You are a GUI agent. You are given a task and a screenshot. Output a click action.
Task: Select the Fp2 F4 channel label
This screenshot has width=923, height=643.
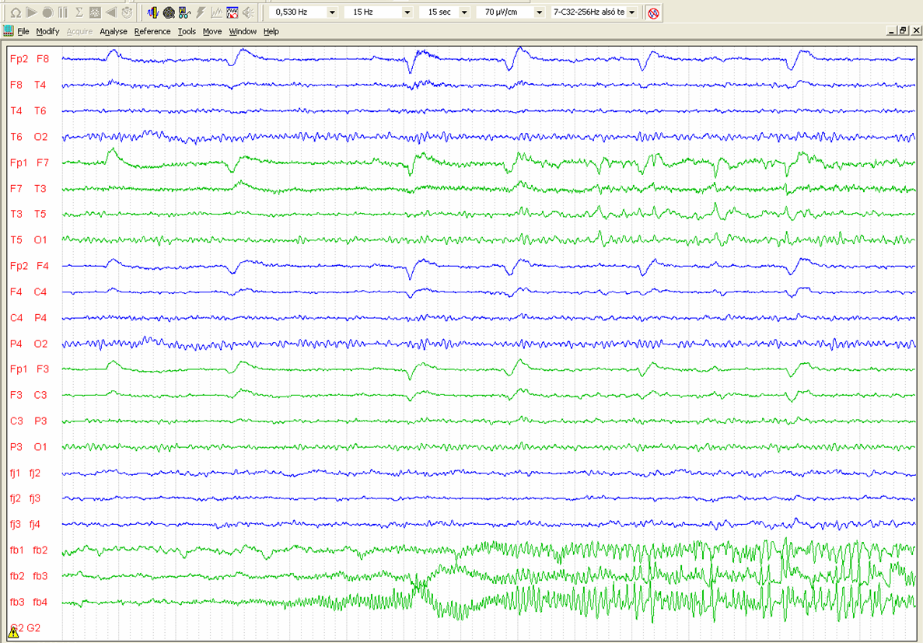[30, 266]
